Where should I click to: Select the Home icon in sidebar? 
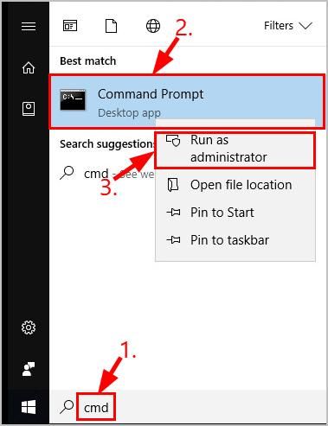29,68
